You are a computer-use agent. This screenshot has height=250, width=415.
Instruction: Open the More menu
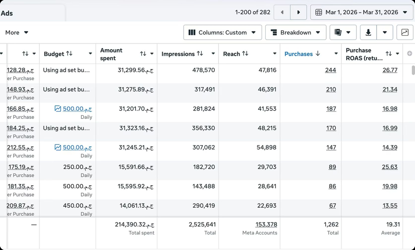coord(17,32)
